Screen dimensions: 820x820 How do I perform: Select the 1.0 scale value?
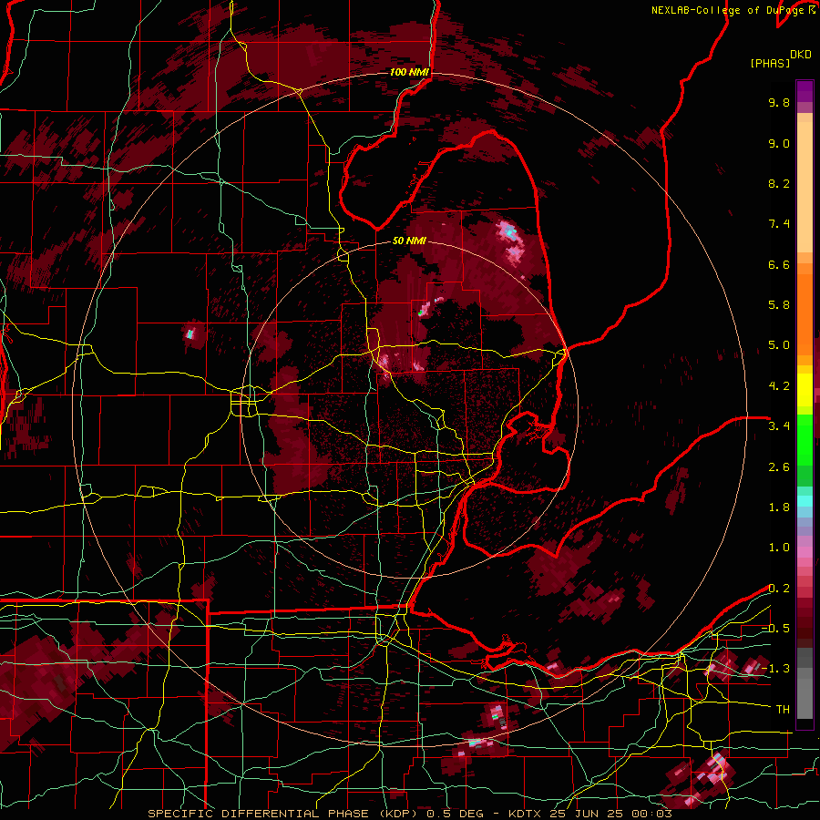(779, 548)
